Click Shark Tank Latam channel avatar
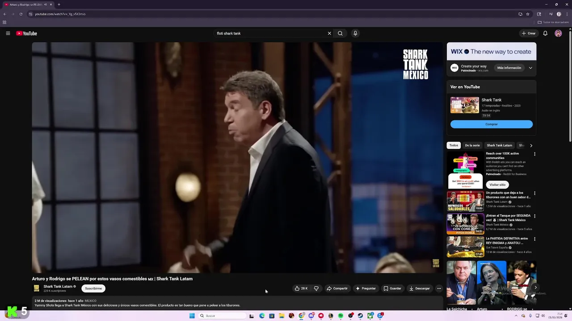Image resolution: width=572 pixels, height=321 pixels. tap(37, 288)
